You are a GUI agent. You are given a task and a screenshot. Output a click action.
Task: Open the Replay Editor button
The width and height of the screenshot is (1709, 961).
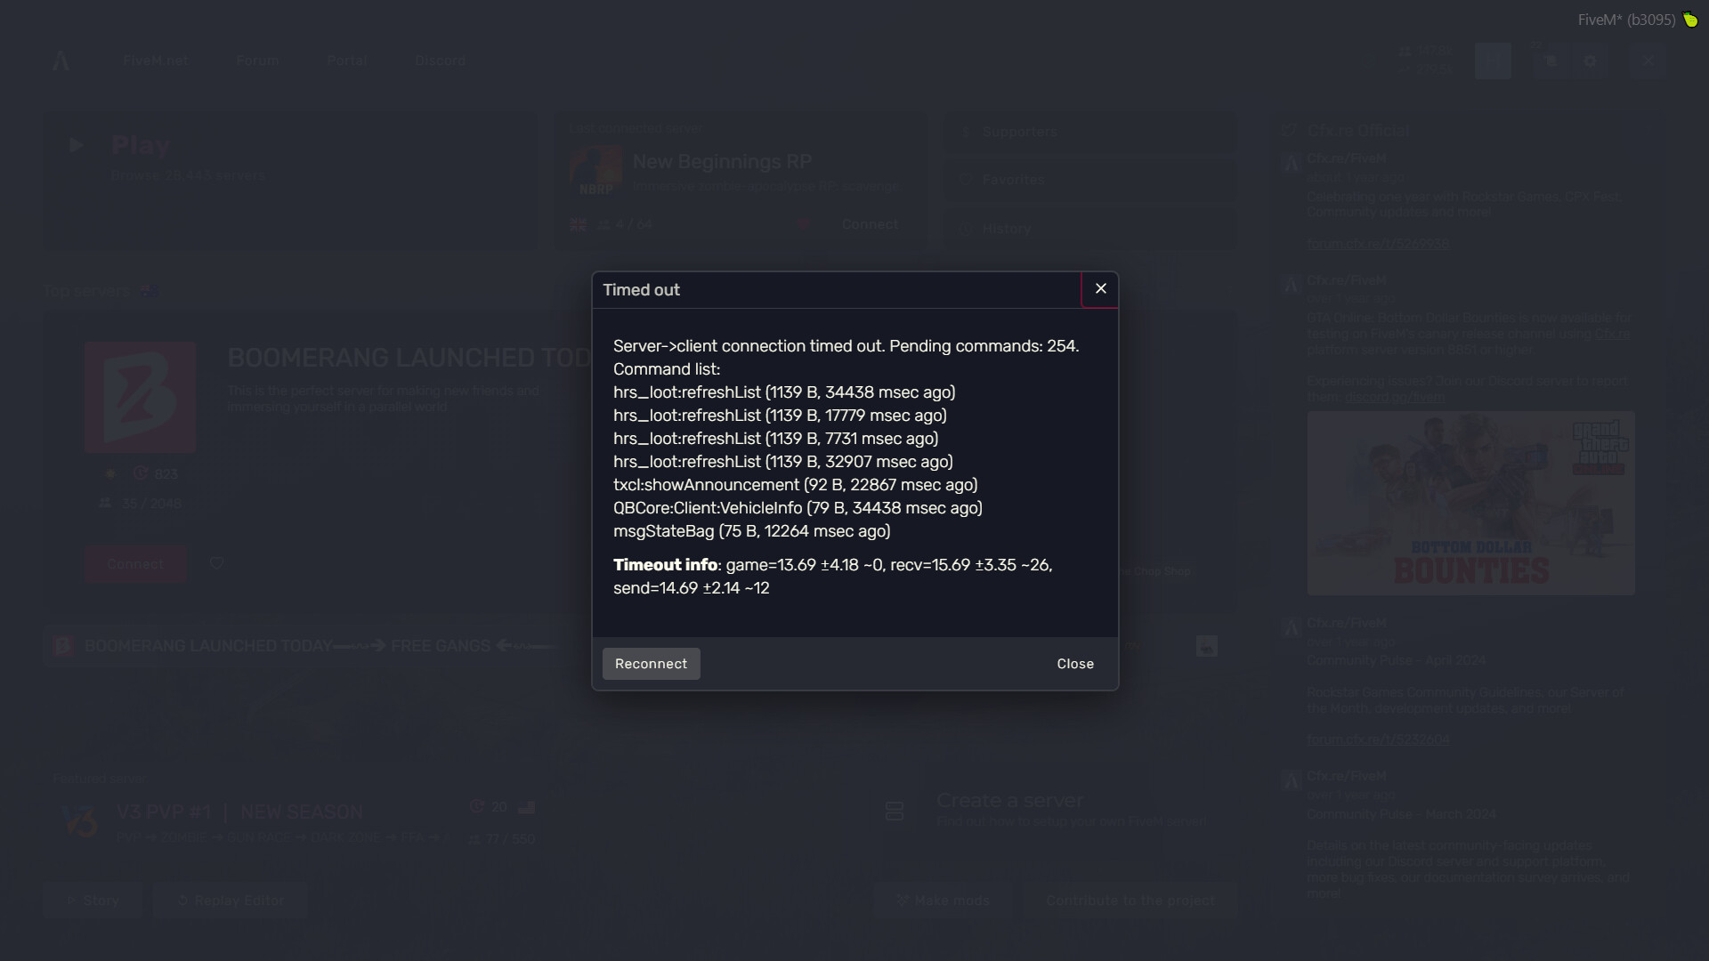(230, 900)
